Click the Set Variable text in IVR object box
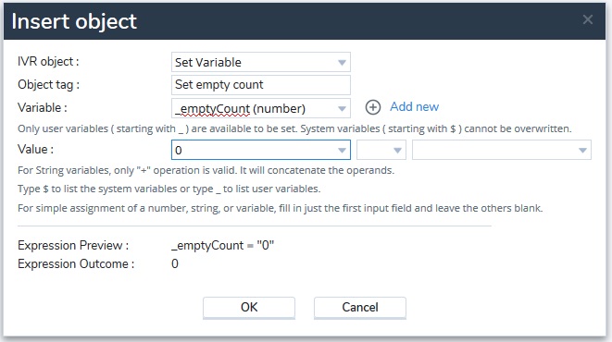 coord(208,62)
